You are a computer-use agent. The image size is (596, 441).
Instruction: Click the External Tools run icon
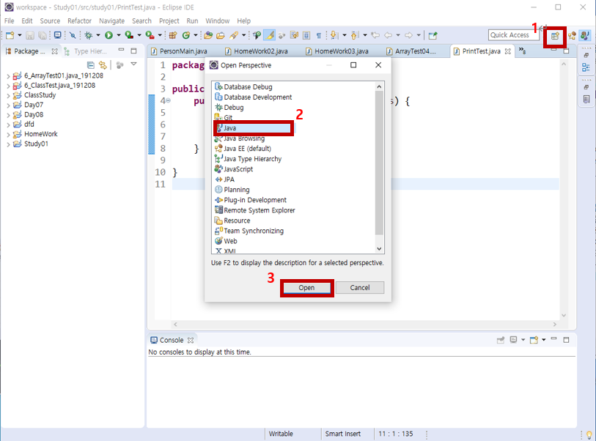pyautogui.click(x=150, y=35)
